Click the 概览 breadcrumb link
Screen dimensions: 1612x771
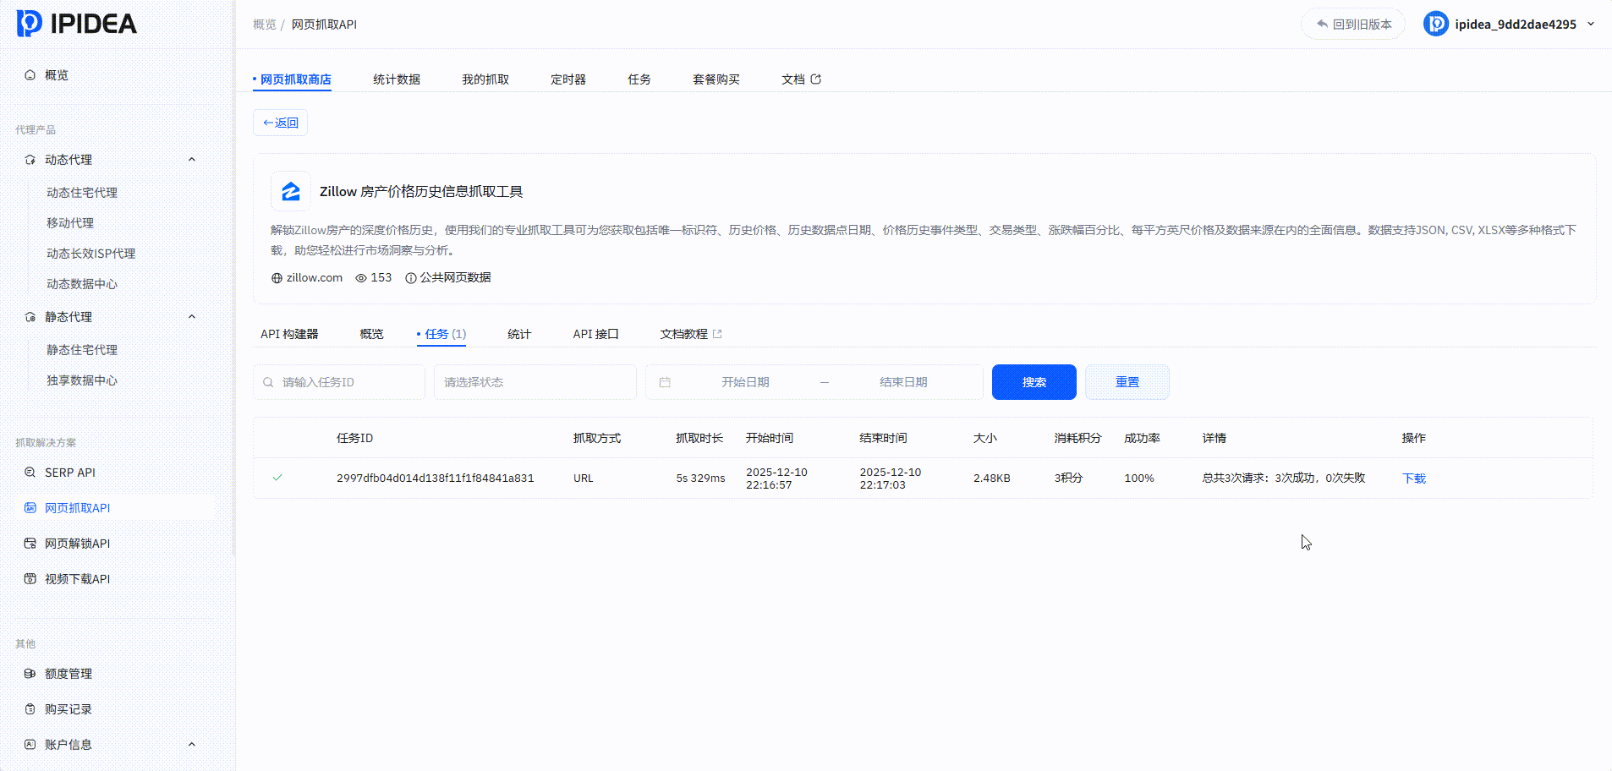(x=265, y=25)
